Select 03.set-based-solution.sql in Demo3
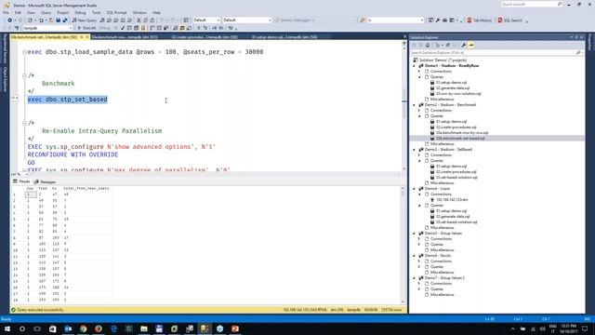This screenshot has height=335, width=595. click(456, 178)
